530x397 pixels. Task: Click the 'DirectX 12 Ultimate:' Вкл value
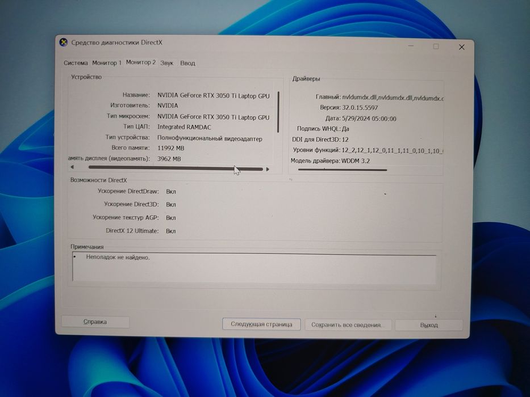coord(170,231)
